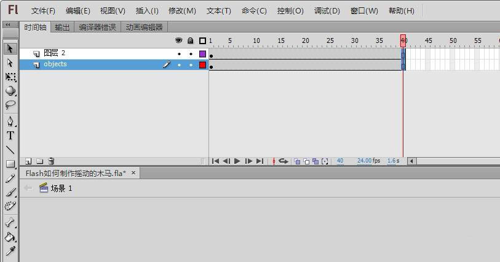
Task: Switch to the 动画编辑器 tab
Action: pyautogui.click(x=144, y=28)
